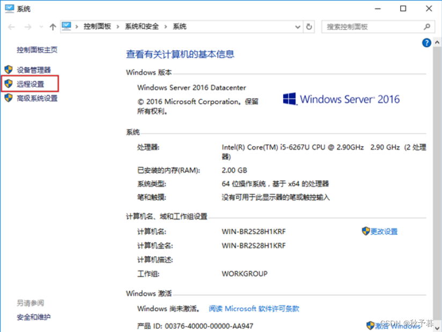Select computer name value beside 计算机名

tap(254, 231)
